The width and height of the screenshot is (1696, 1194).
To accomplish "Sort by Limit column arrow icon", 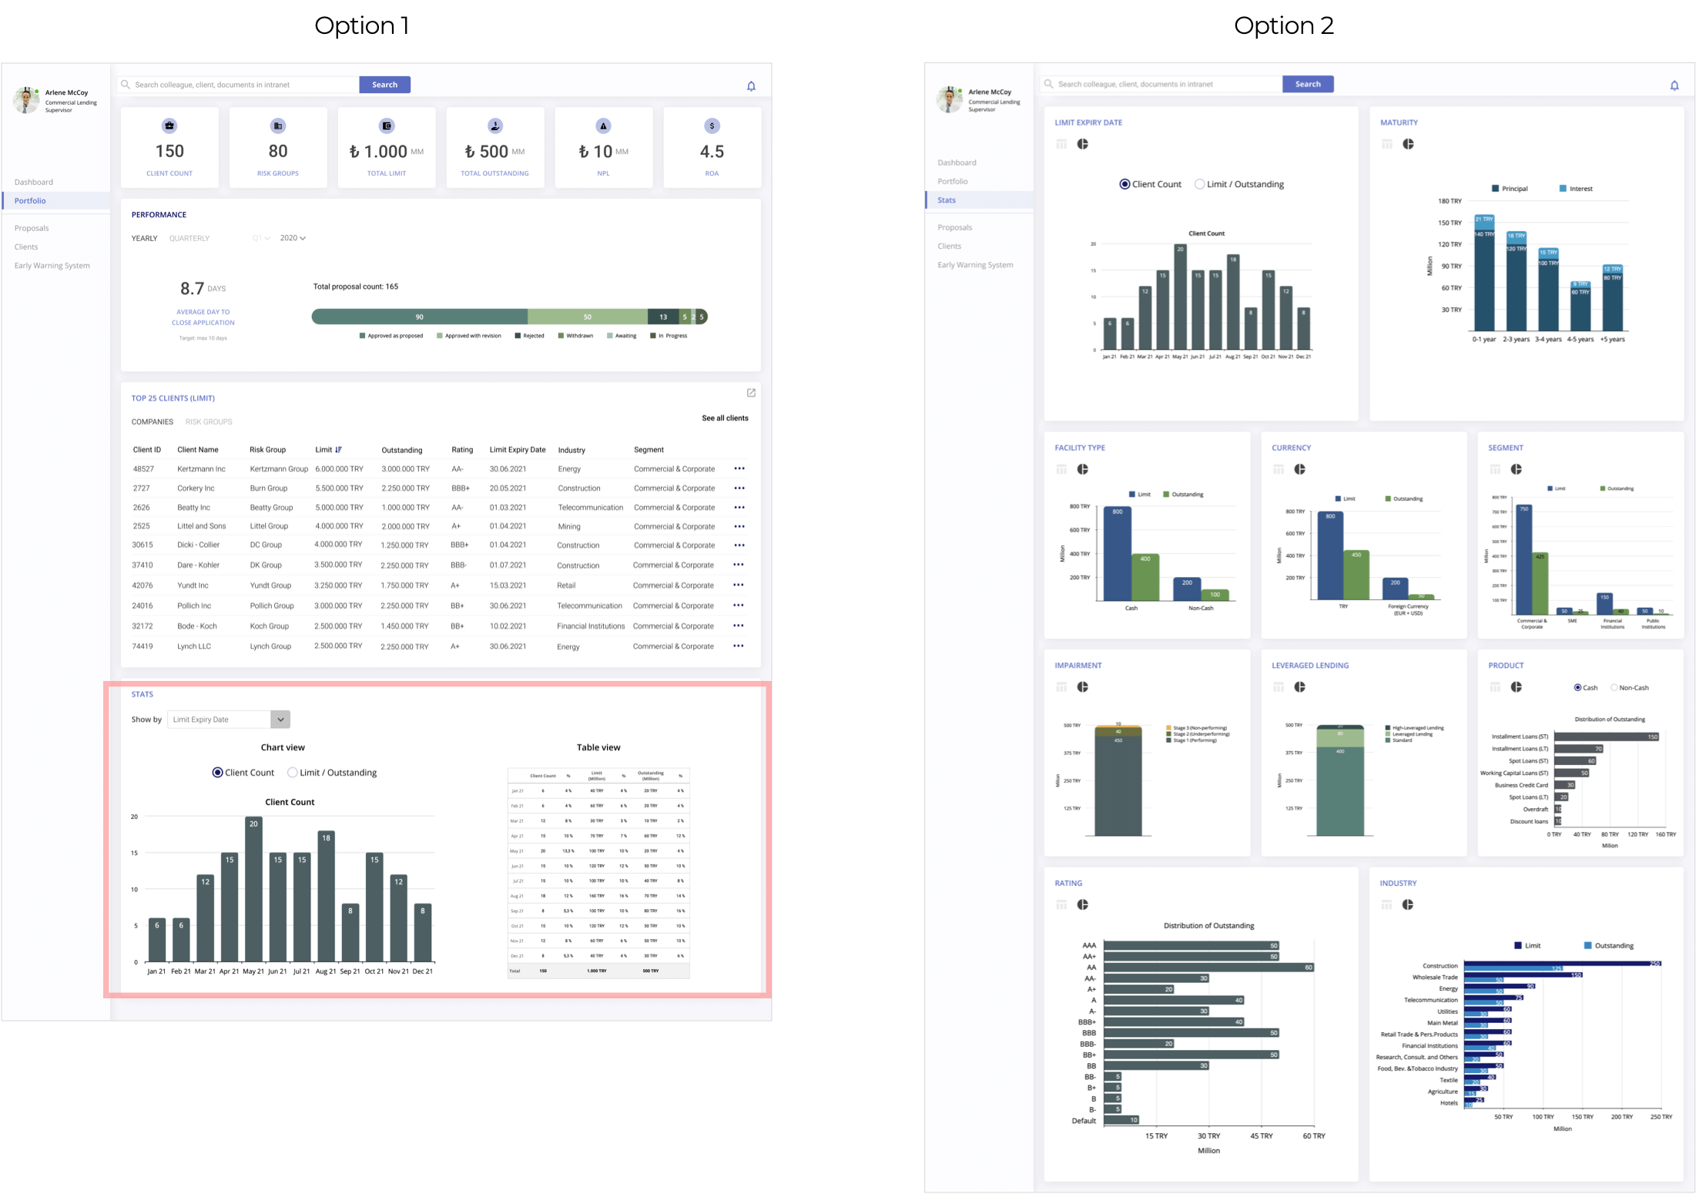I will 338,450.
